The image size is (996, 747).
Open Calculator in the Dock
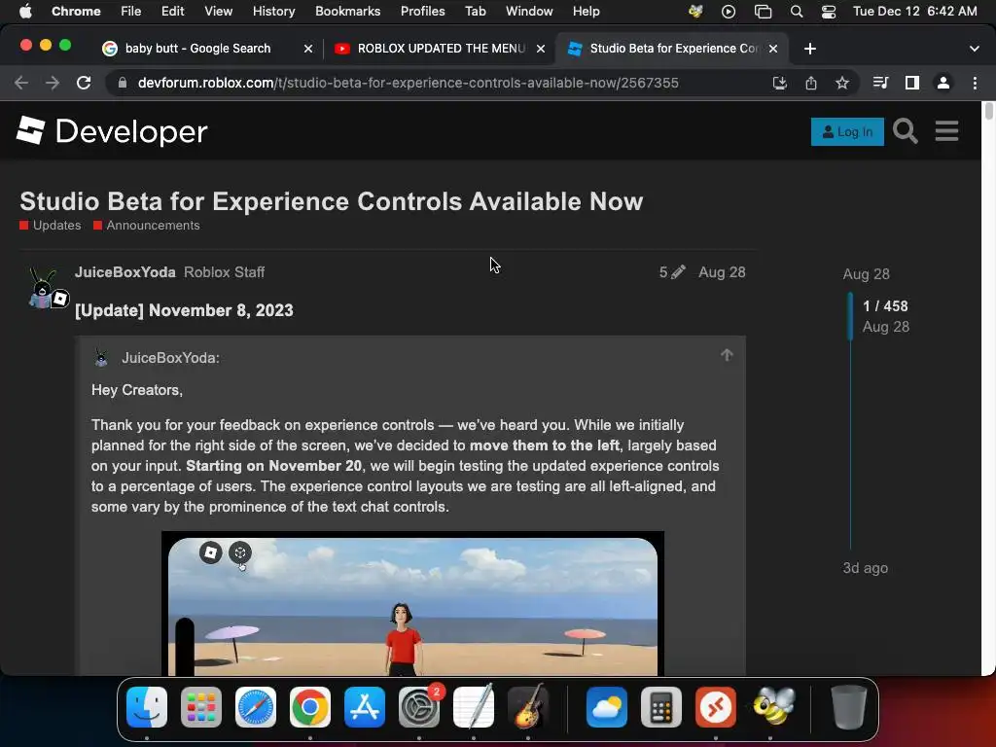pyautogui.click(x=661, y=707)
